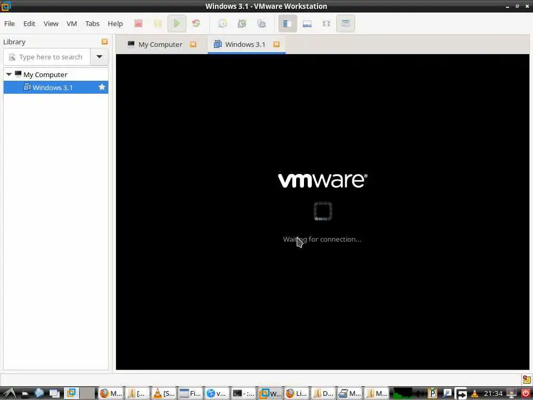Open the View menu
The height and width of the screenshot is (400, 533).
coord(51,23)
